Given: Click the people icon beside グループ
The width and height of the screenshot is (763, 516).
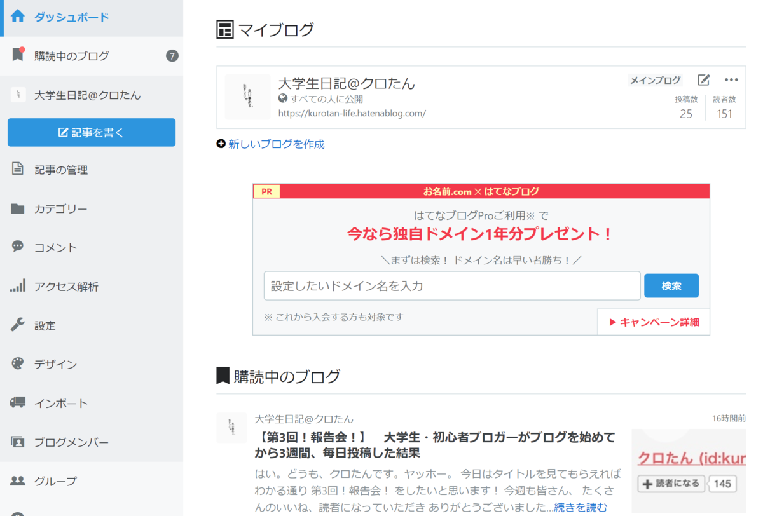Looking at the screenshot, I should tap(18, 480).
